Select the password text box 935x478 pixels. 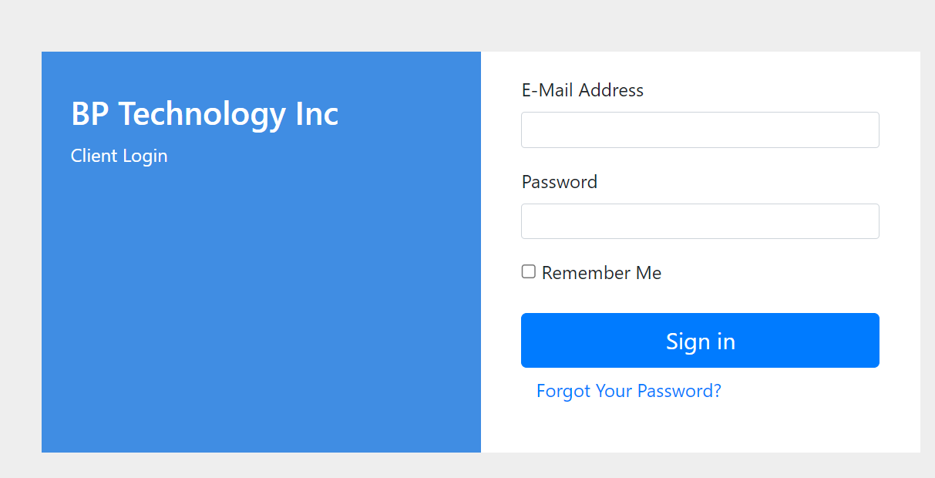tap(700, 221)
